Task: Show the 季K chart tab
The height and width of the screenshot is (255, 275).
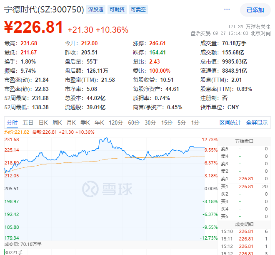Action: [x=85, y=123]
